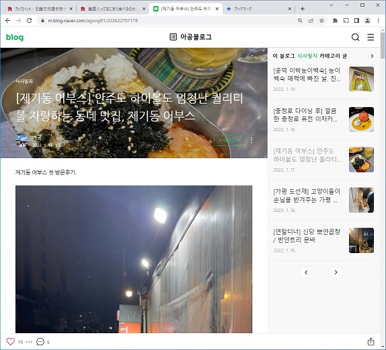Click the address bar URL field
Screen dimensions: 386x350
[167, 21]
